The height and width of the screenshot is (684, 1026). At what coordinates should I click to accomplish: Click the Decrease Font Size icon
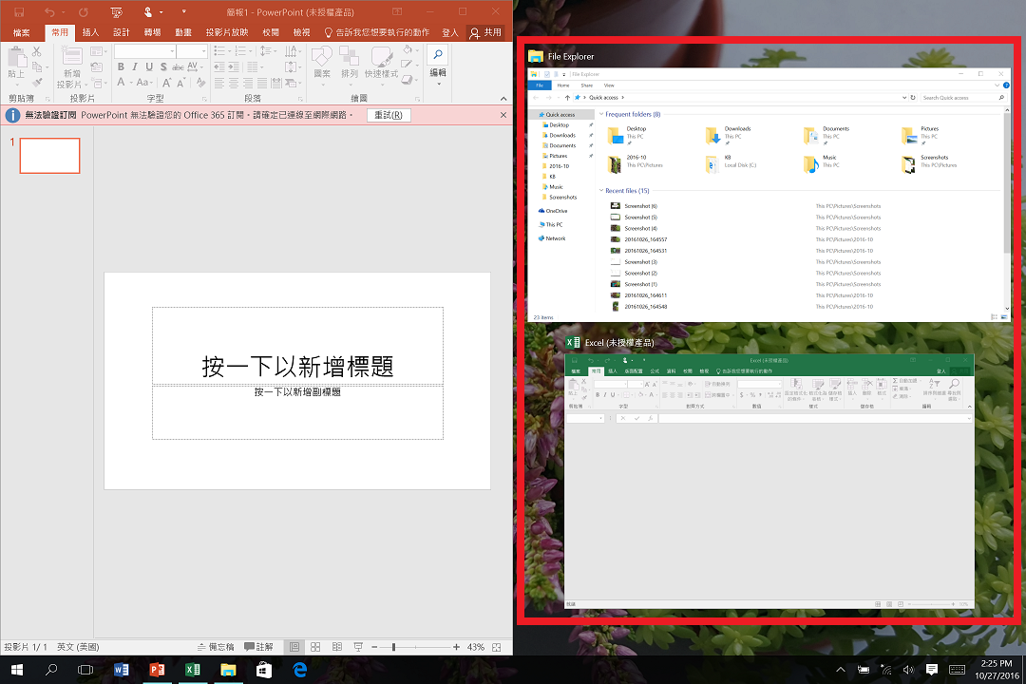[x=181, y=83]
